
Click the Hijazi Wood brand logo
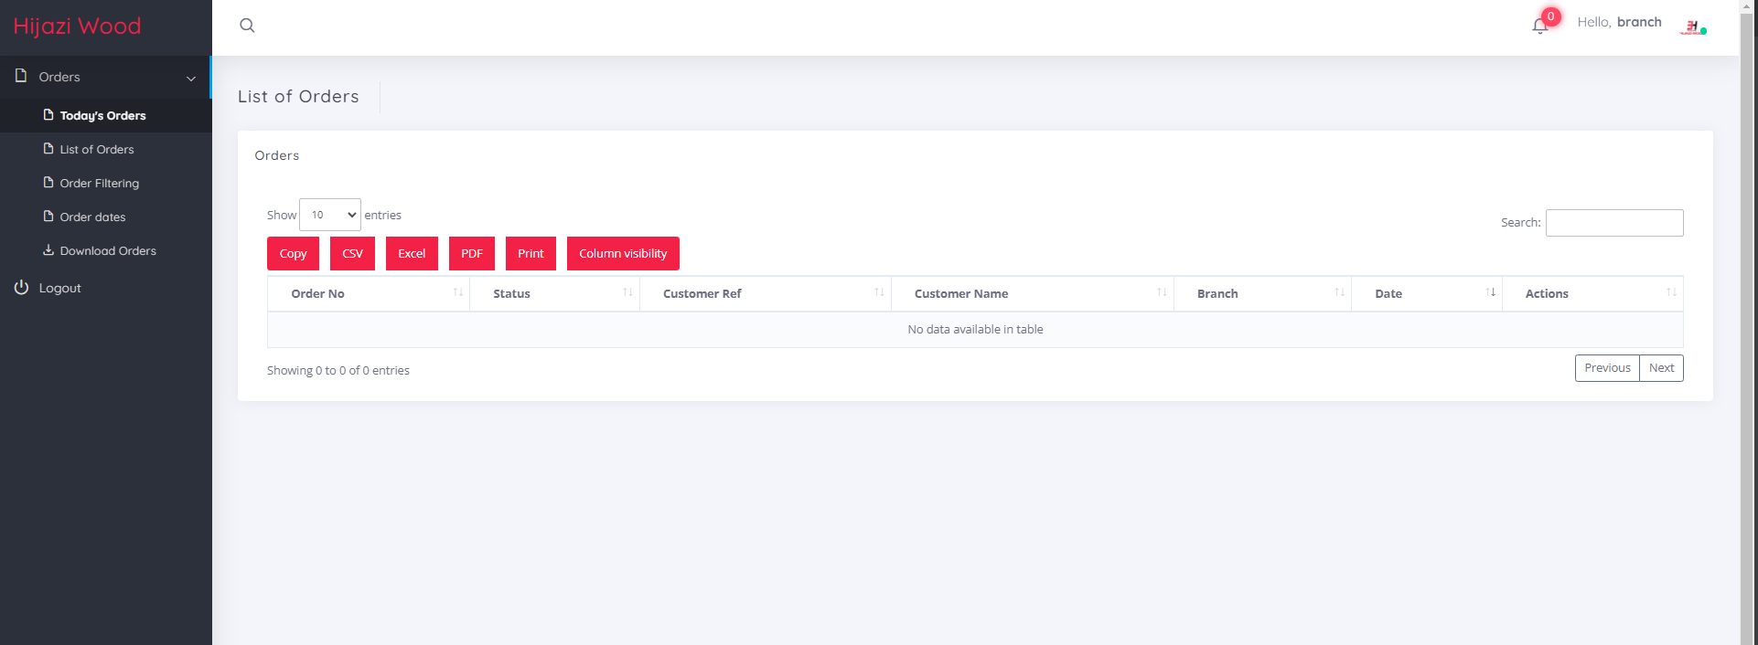pyautogui.click(x=78, y=26)
